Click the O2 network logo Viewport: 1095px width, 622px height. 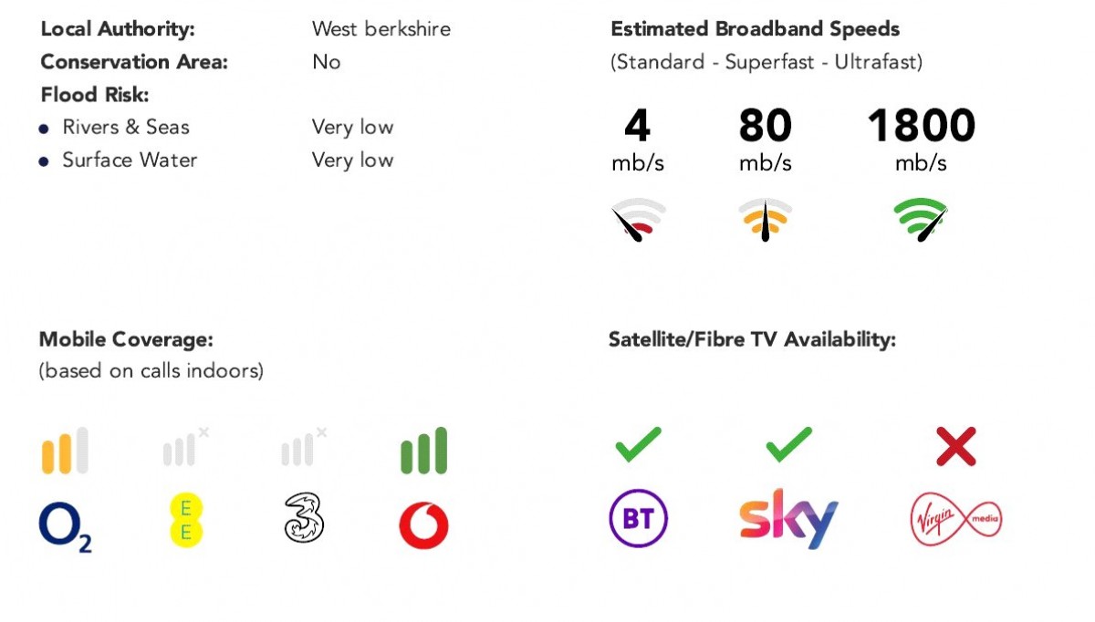point(65,527)
